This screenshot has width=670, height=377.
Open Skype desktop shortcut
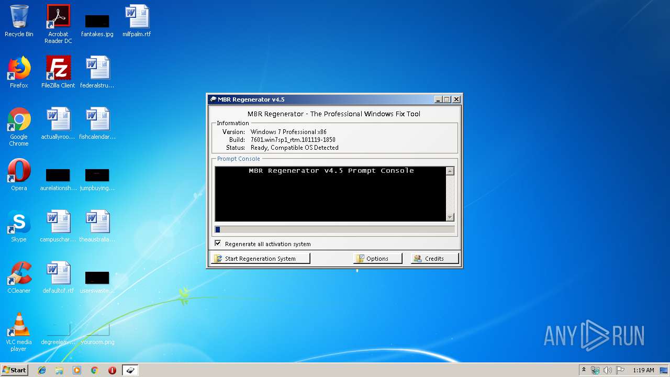pyautogui.click(x=19, y=226)
